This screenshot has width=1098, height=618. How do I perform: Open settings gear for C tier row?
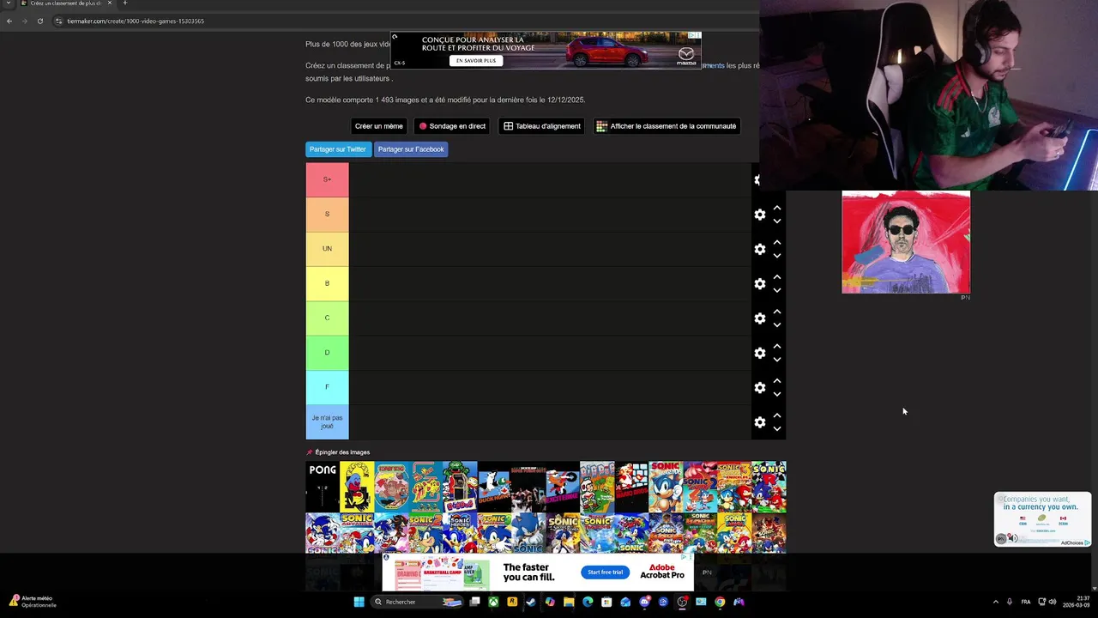760,318
